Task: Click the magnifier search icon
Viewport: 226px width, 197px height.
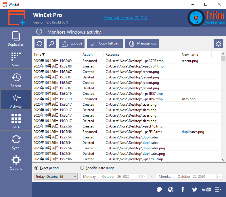Action: coord(51,43)
